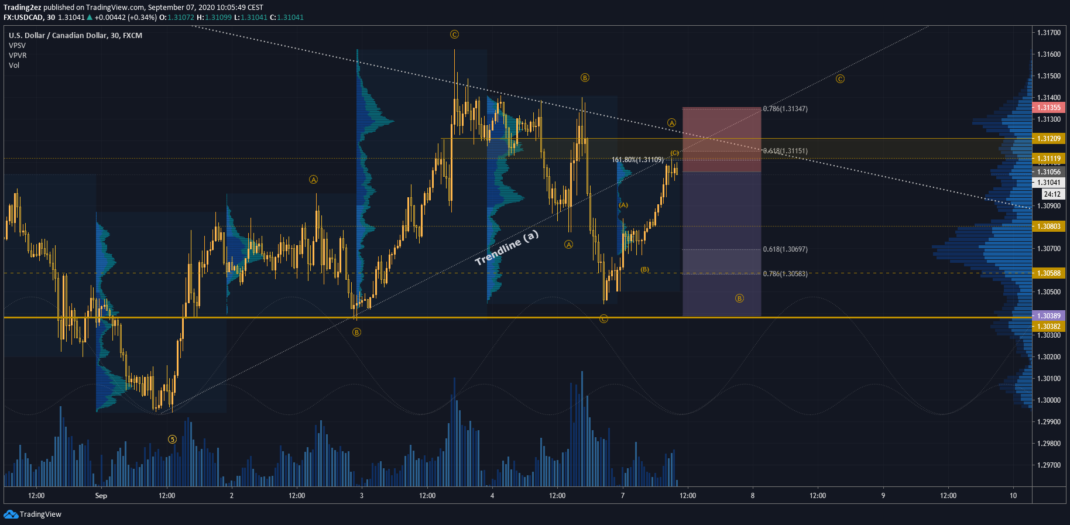Select the U.S. Dollar / Canadian Dollar chart title
Screen dimensions: 1070x525
pyautogui.click(x=76, y=35)
